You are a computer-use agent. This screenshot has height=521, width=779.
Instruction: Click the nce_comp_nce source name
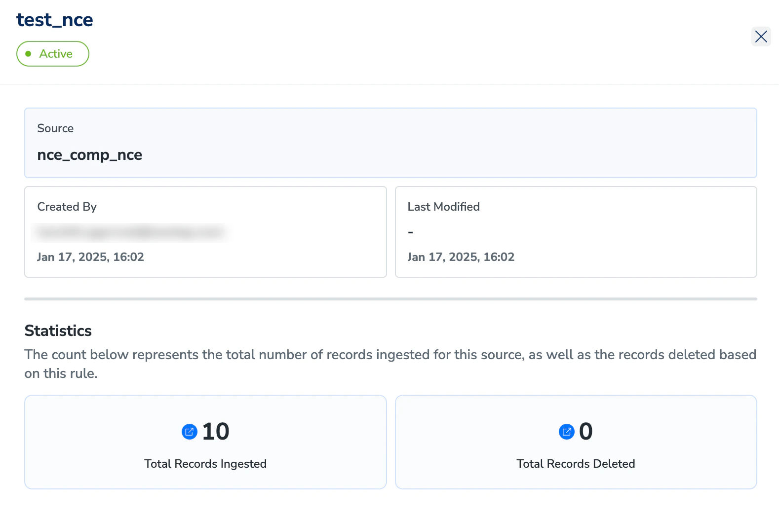(x=90, y=155)
